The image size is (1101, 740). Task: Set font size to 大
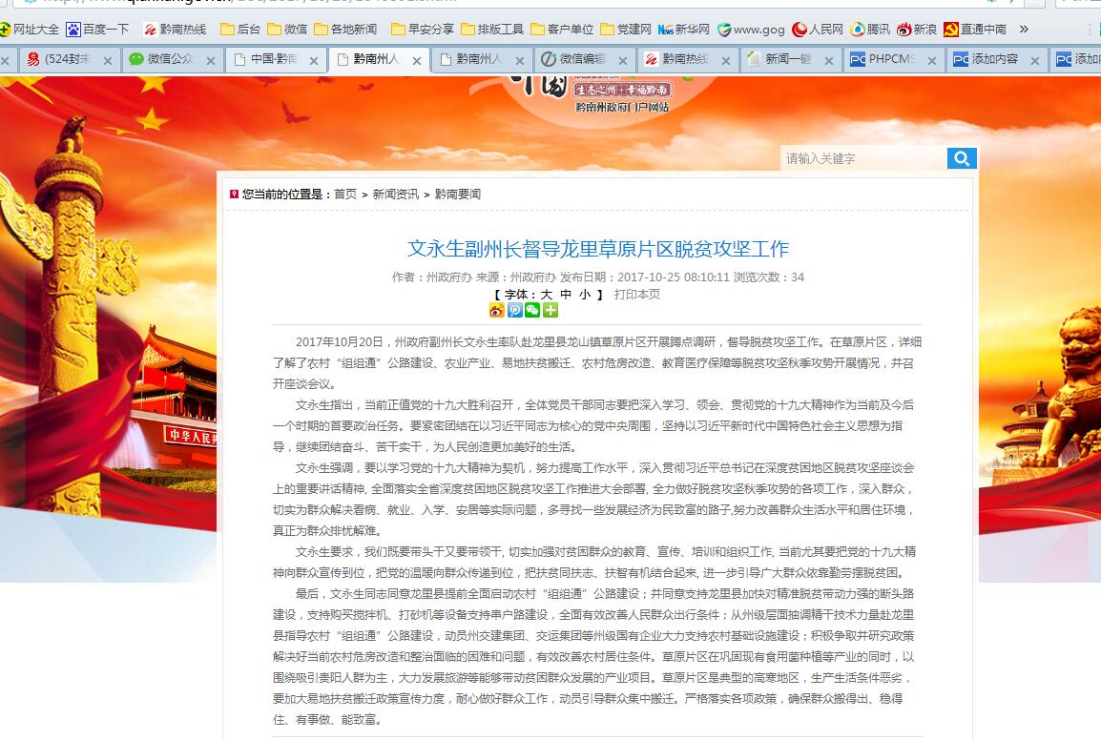[x=547, y=295]
